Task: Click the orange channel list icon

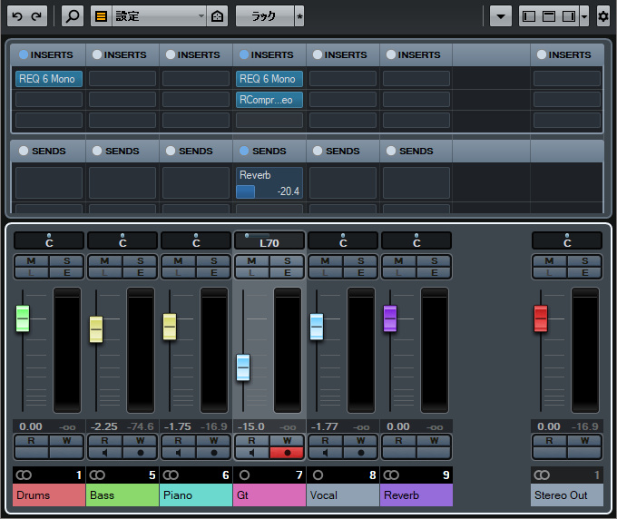Action: (102, 16)
